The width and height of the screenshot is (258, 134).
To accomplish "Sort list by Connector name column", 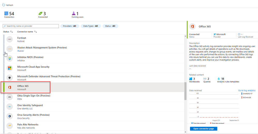I will [x=27, y=31].
